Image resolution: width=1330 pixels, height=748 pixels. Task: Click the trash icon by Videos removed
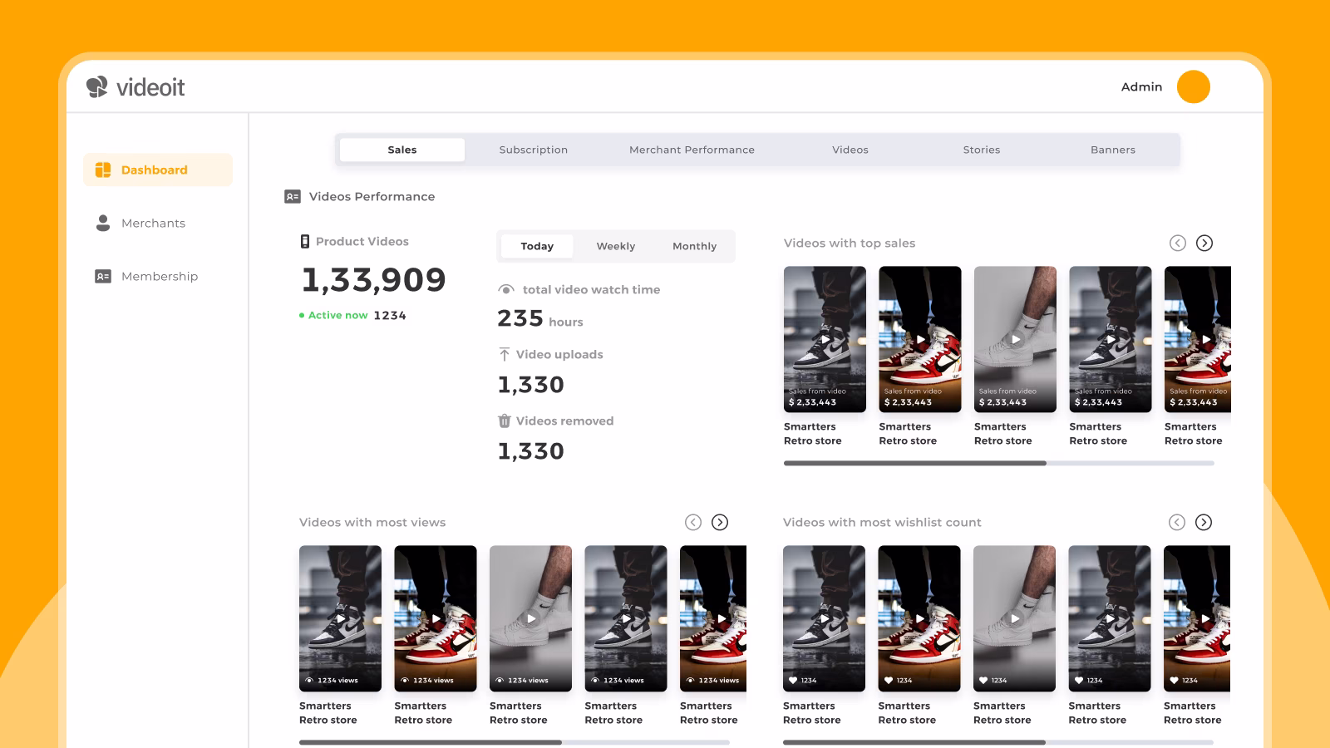(504, 421)
